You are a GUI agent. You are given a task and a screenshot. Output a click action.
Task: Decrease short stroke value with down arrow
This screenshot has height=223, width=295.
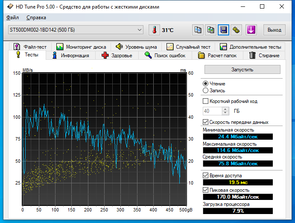pos(225,113)
